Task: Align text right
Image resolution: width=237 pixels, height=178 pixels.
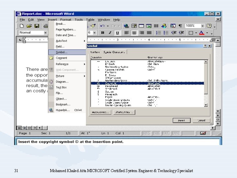Action: (142, 33)
